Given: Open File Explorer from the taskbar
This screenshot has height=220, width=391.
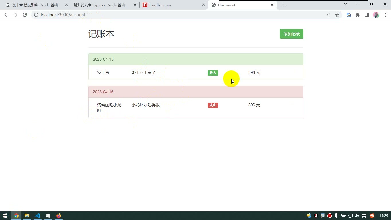Looking at the screenshot, I should click(x=27, y=216).
